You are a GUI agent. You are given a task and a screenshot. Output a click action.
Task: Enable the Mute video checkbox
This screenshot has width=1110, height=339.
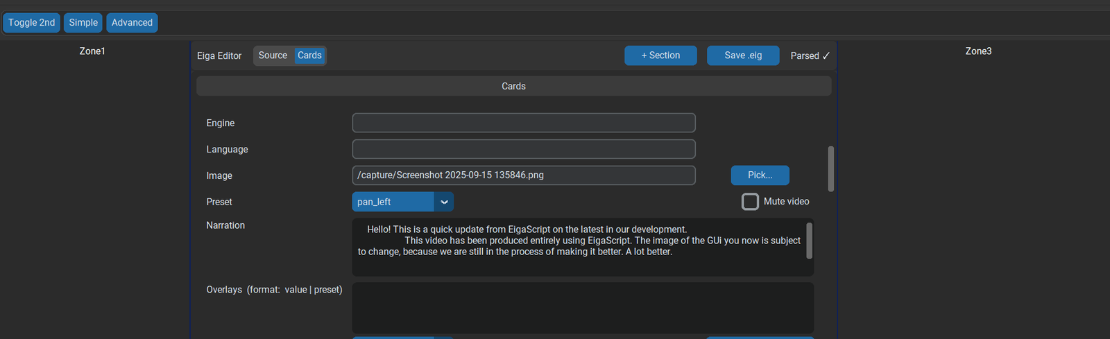tap(750, 202)
